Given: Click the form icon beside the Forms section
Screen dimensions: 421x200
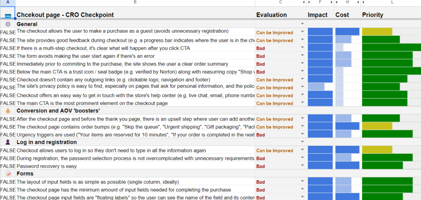Looking at the screenshot, I should pos(8,174).
